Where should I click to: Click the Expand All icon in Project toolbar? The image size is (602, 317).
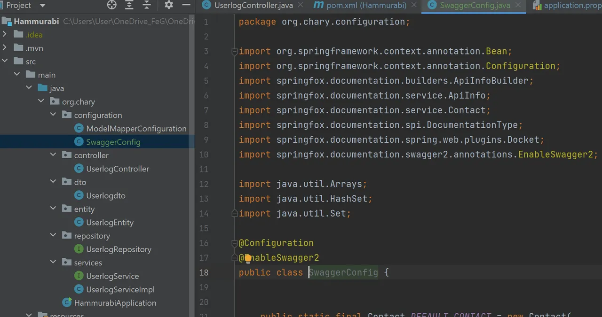[129, 5]
